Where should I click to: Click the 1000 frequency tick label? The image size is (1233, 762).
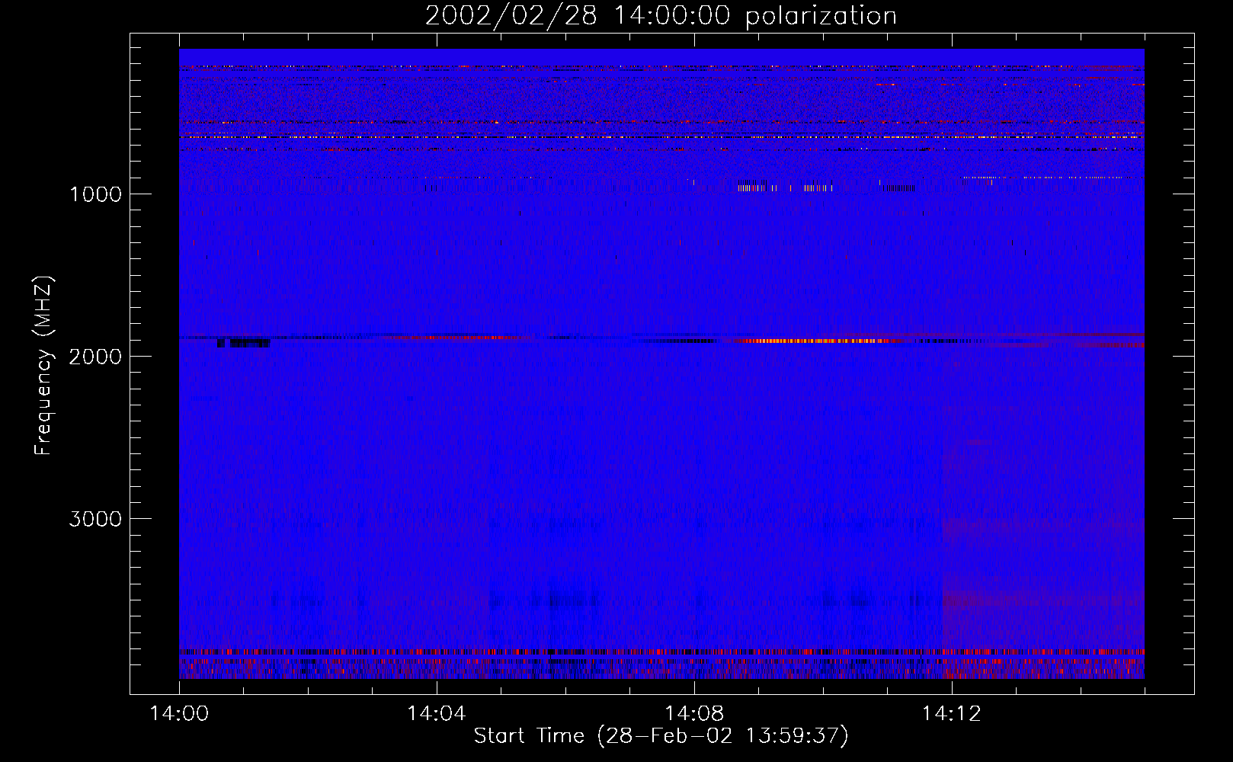click(x=95, y=194)
